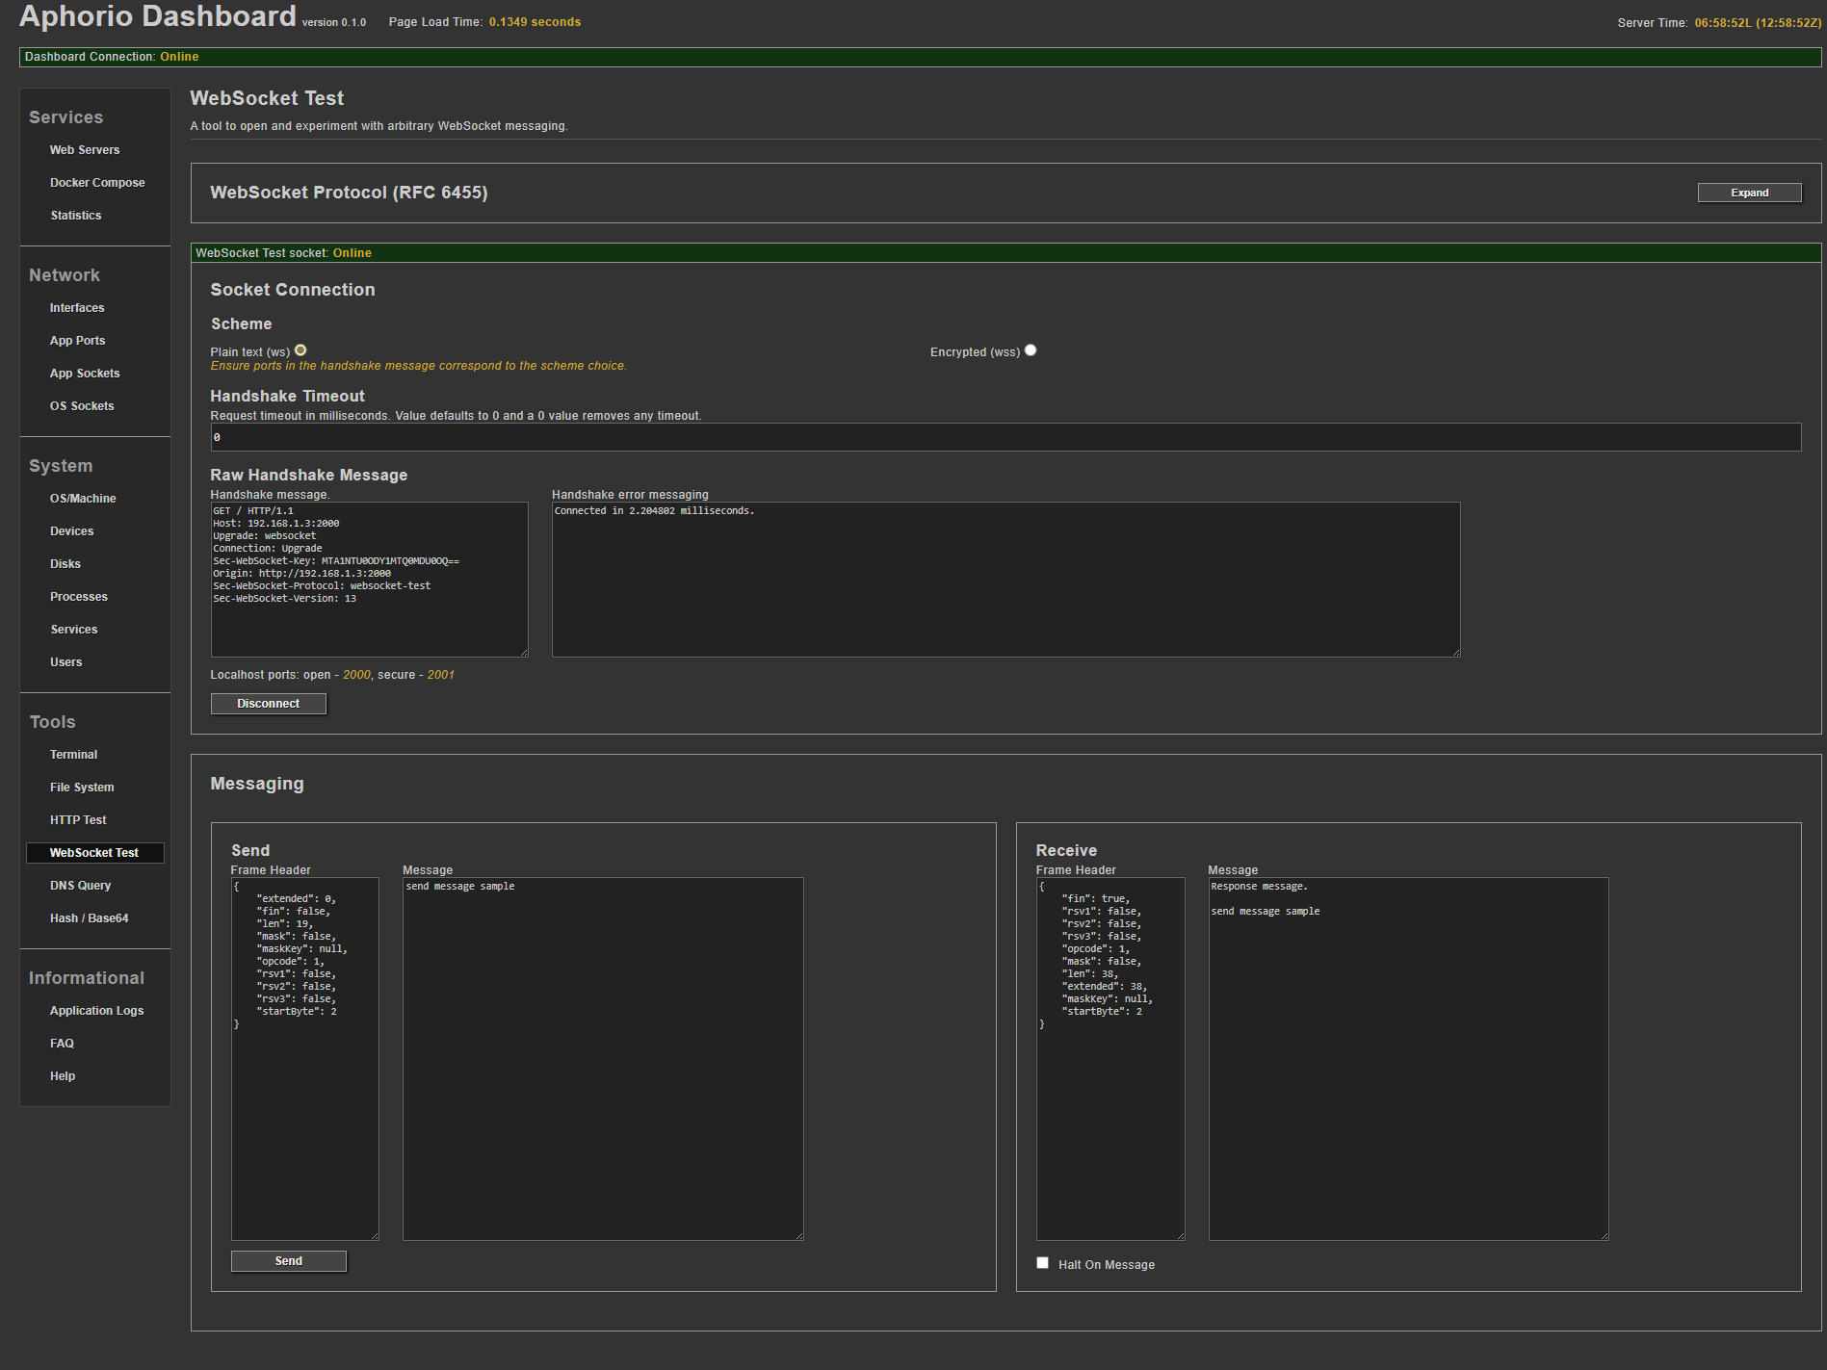Open Processes under System

[x=79, y=597]
